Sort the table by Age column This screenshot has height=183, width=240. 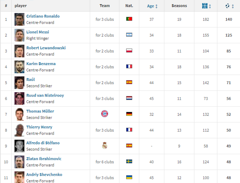151,6
